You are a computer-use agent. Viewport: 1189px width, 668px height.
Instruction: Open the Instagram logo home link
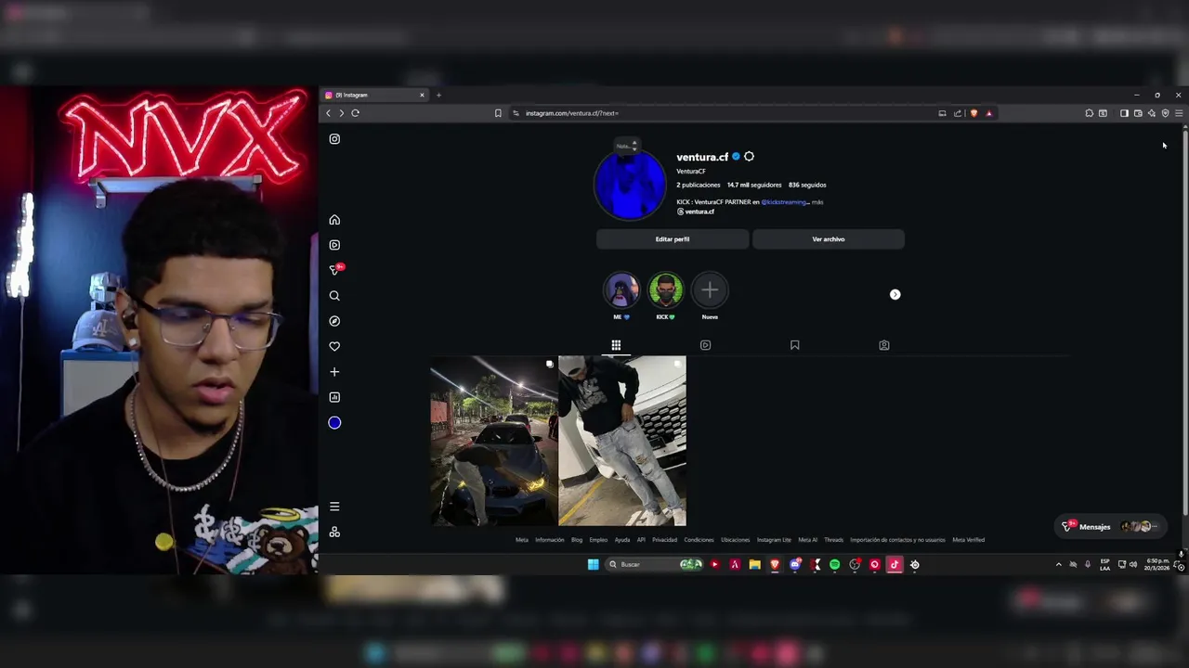click(x=334, y=139)
